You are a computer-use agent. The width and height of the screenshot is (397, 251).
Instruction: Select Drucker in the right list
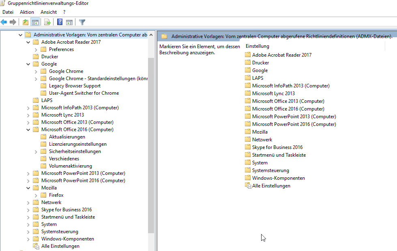click(x=260, y=62)
